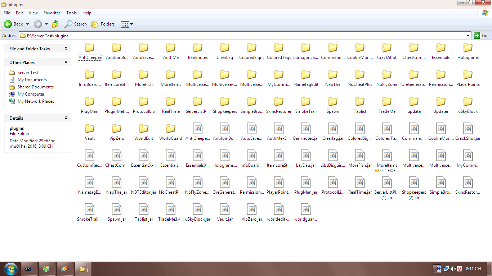The width and height of the screenshot is (492, 276).
Task: Open the Back button history dropdown
Action: (x=27, y=24)
